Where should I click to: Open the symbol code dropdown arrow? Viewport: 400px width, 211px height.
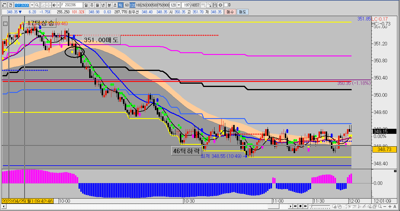pyautogui.click(x=32, y=5)
